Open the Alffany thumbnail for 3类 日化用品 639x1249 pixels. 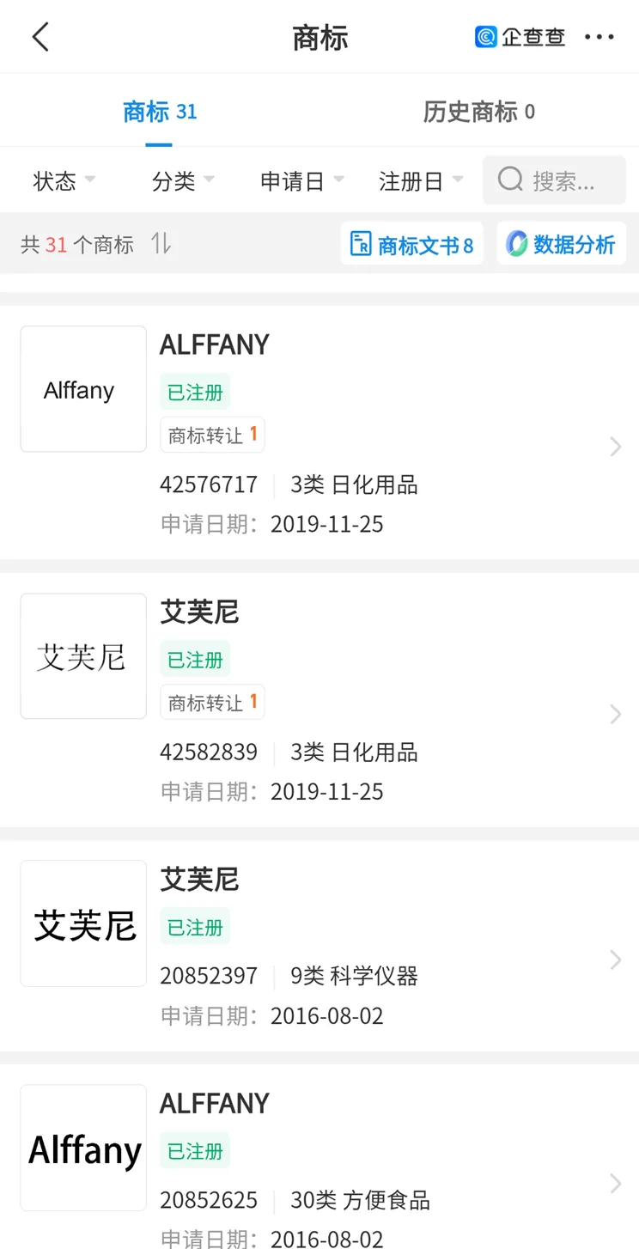tap(83, 389)
